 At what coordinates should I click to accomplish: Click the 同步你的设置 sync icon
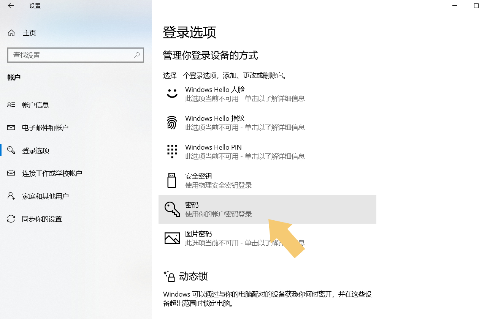(x=12, y=219)
